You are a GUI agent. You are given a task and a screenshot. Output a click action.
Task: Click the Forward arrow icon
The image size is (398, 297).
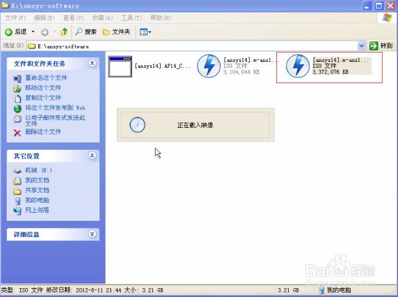[44, 32]
